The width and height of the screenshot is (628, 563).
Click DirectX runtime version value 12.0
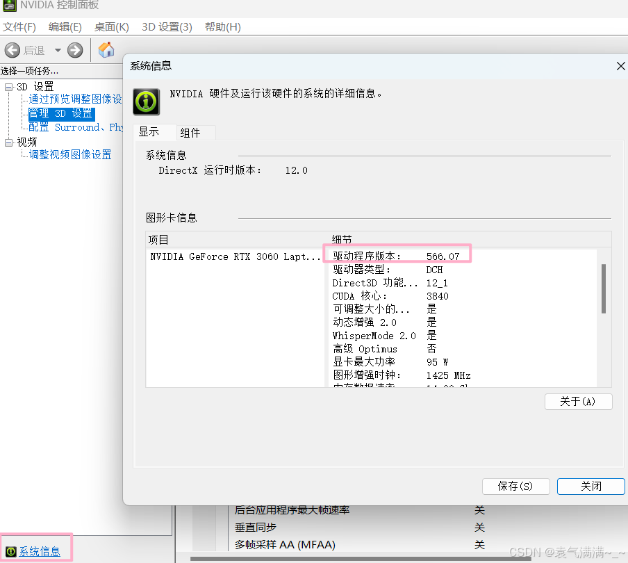pos(297,170)
